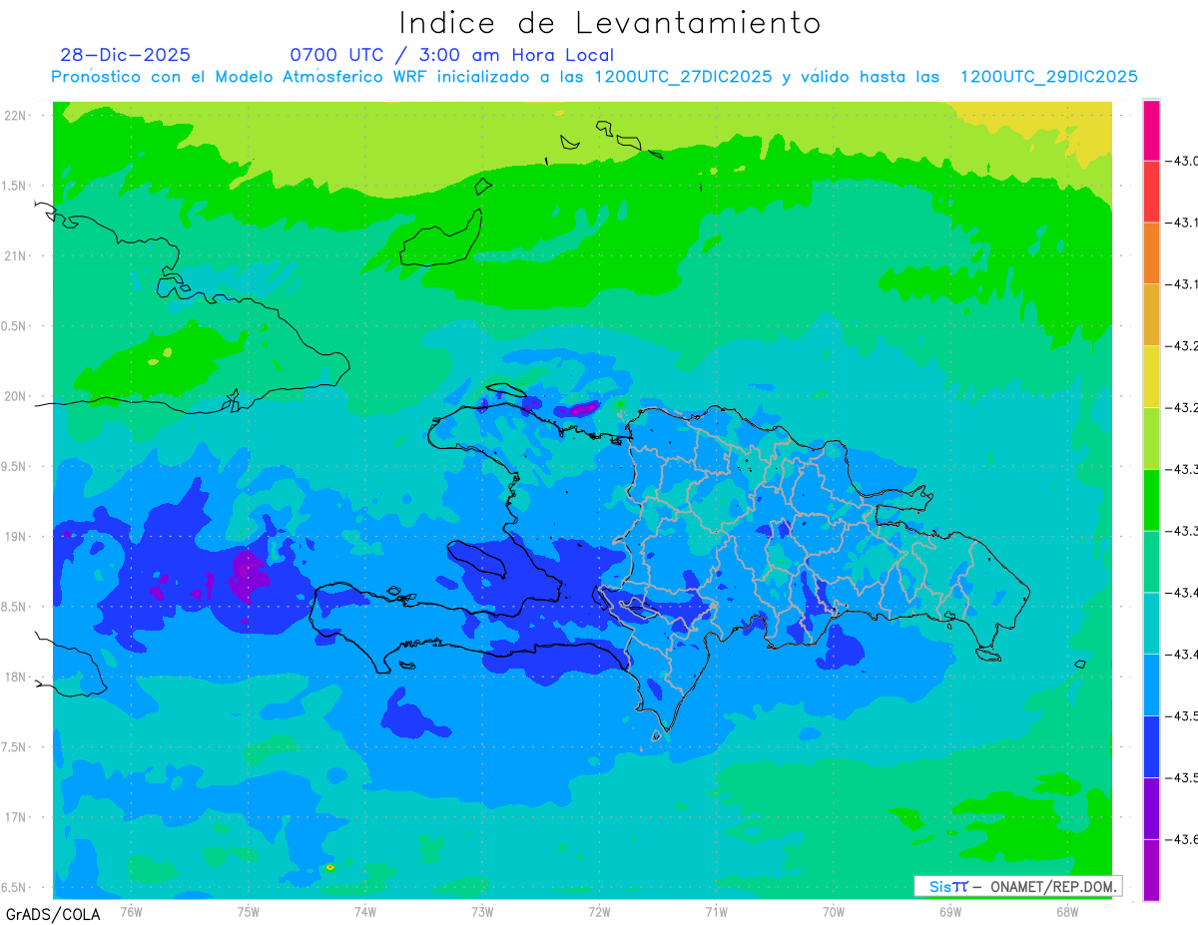
Task: Select the yellow-green legend swatch
Action: [1151, 438]
